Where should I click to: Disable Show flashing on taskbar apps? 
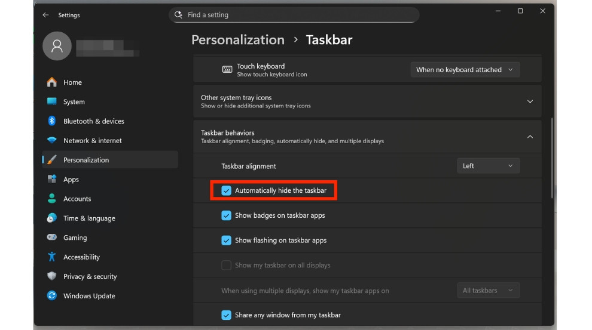(227, 240)
